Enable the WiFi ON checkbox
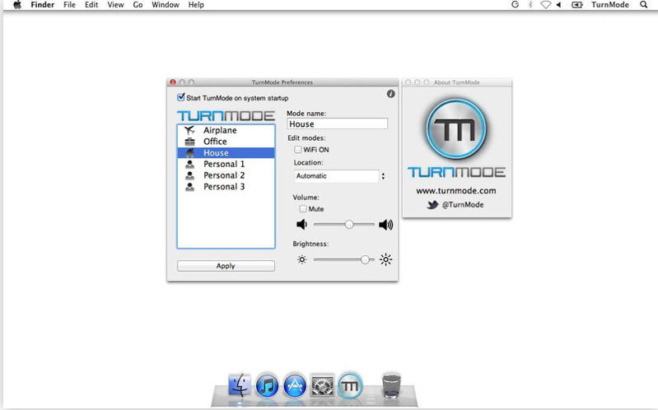Viewport: 658px width, 410px height. tap(298, 149)
